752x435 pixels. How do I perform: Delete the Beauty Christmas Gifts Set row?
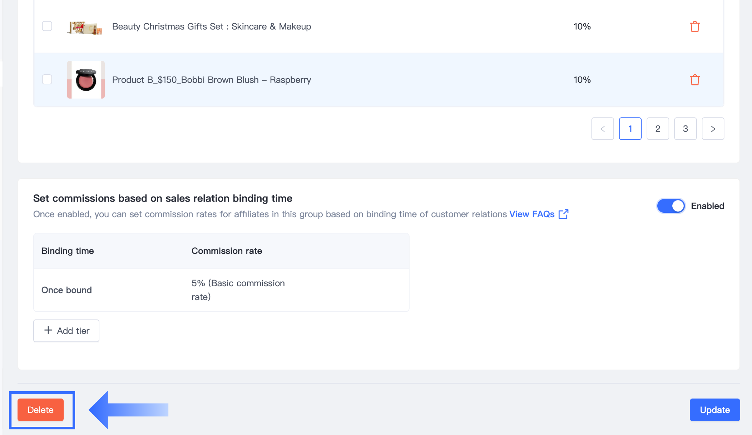pos(694,27)
